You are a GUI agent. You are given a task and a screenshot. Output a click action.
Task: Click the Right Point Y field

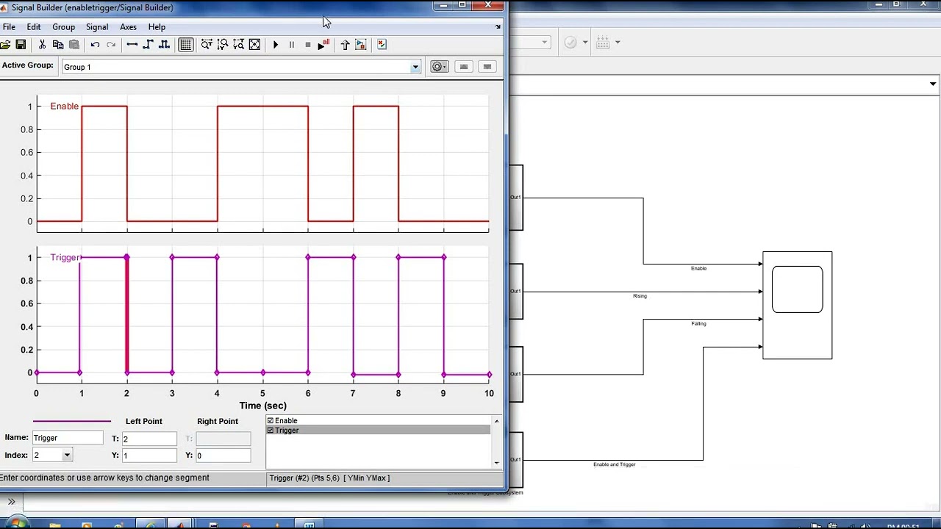click(223, 456)
